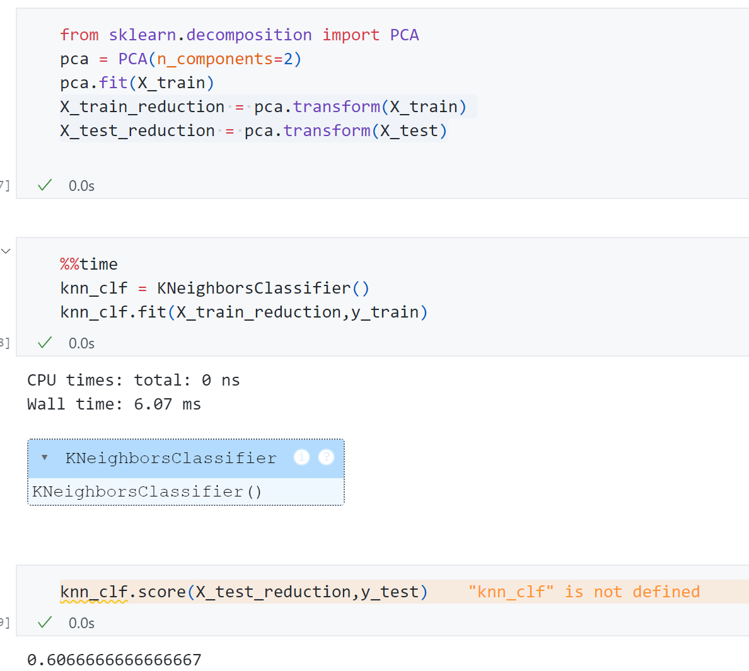
Task: Click the knn_clf.fit(X_train_reduction,y_train) line
Action: point(244,312)
